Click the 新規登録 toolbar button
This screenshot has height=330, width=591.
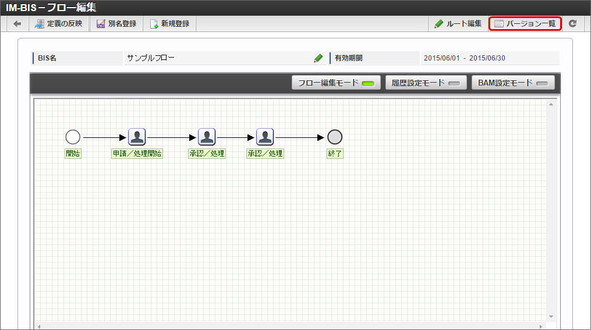tap(169, 24)
